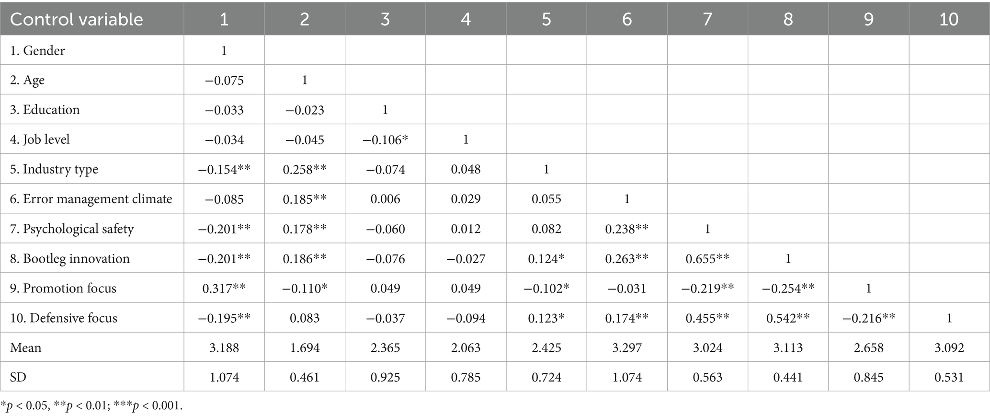Click the −0.106* correlation value
The width and height of the screenshot is (990, 417).
coord(385,139)
